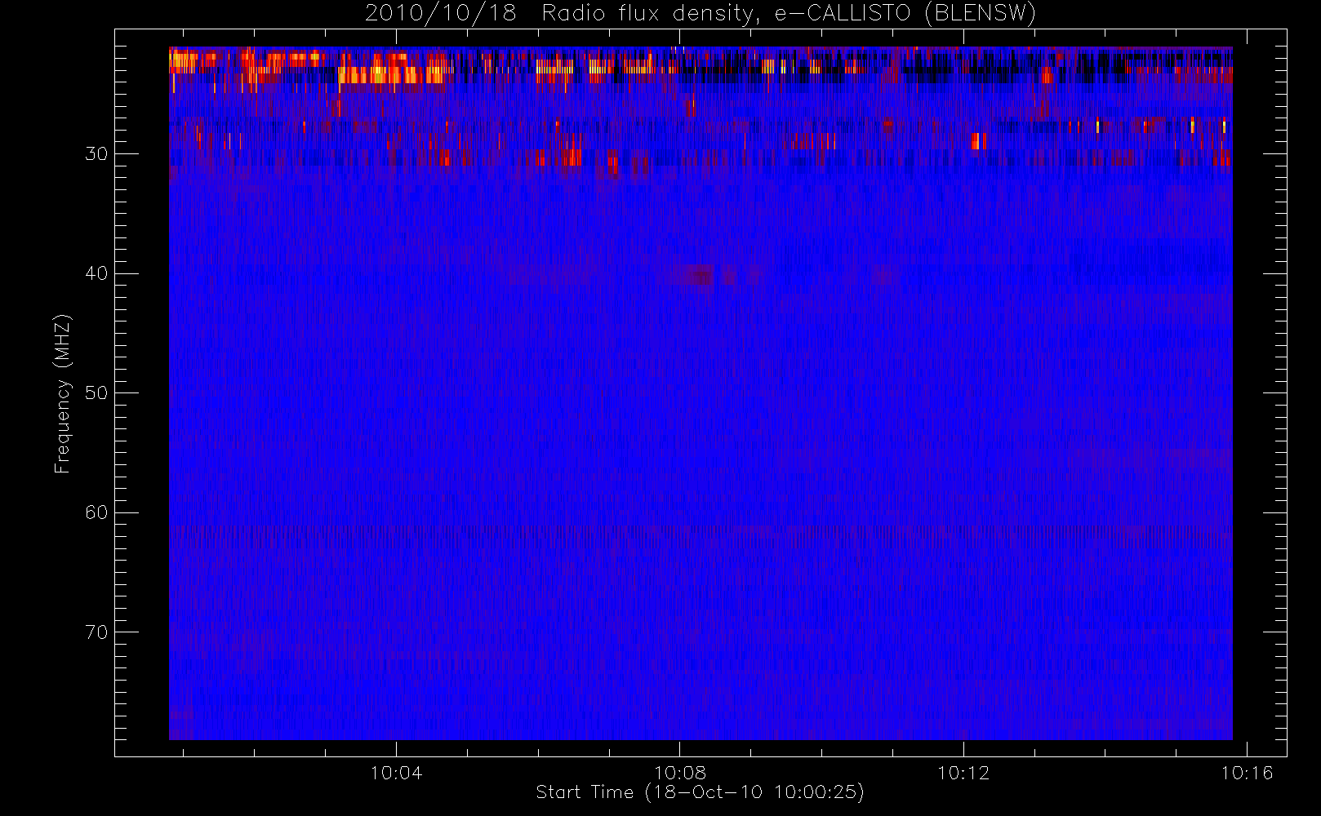Click the '60' frequency tick label
This screenshot has width=1321, height=816.
(96, 512)
